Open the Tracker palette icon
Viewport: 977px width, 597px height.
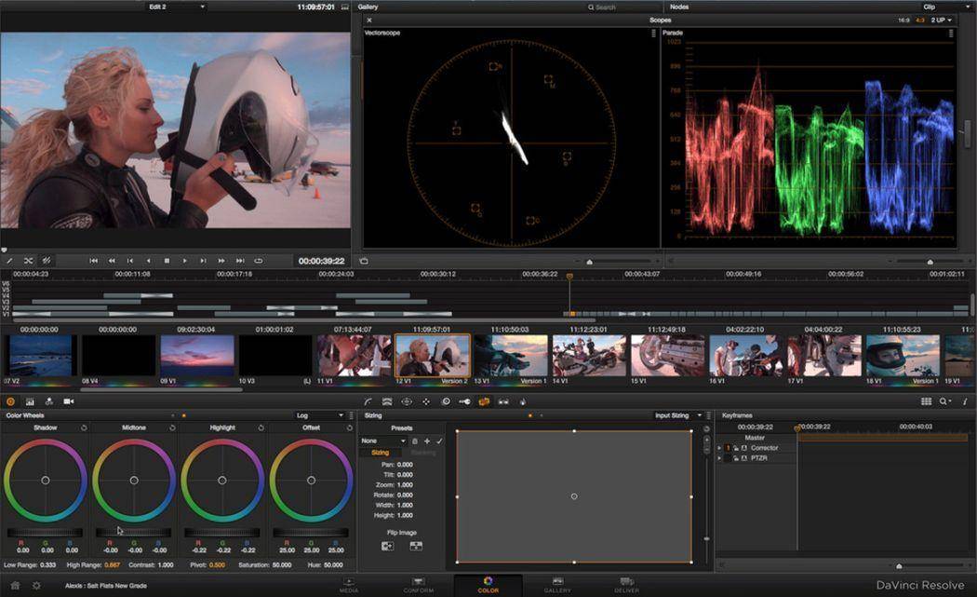(x=426, y=401)
